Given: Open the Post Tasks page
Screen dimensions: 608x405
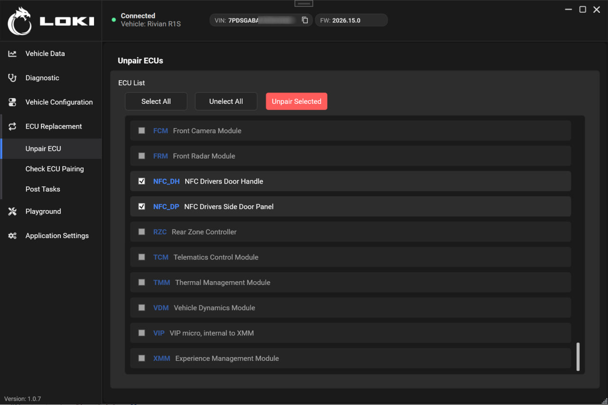Looking at the screenshot, I should coord(51,189).
